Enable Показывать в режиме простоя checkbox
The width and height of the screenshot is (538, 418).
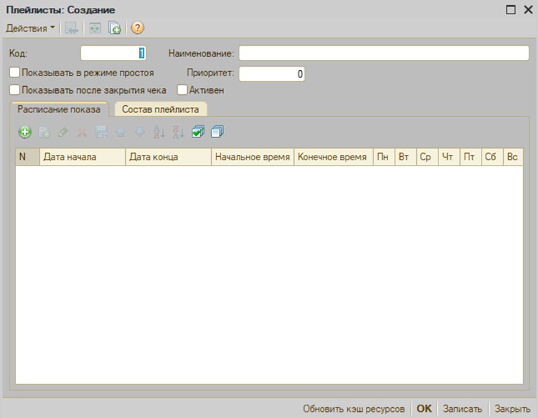coord(14,73)
